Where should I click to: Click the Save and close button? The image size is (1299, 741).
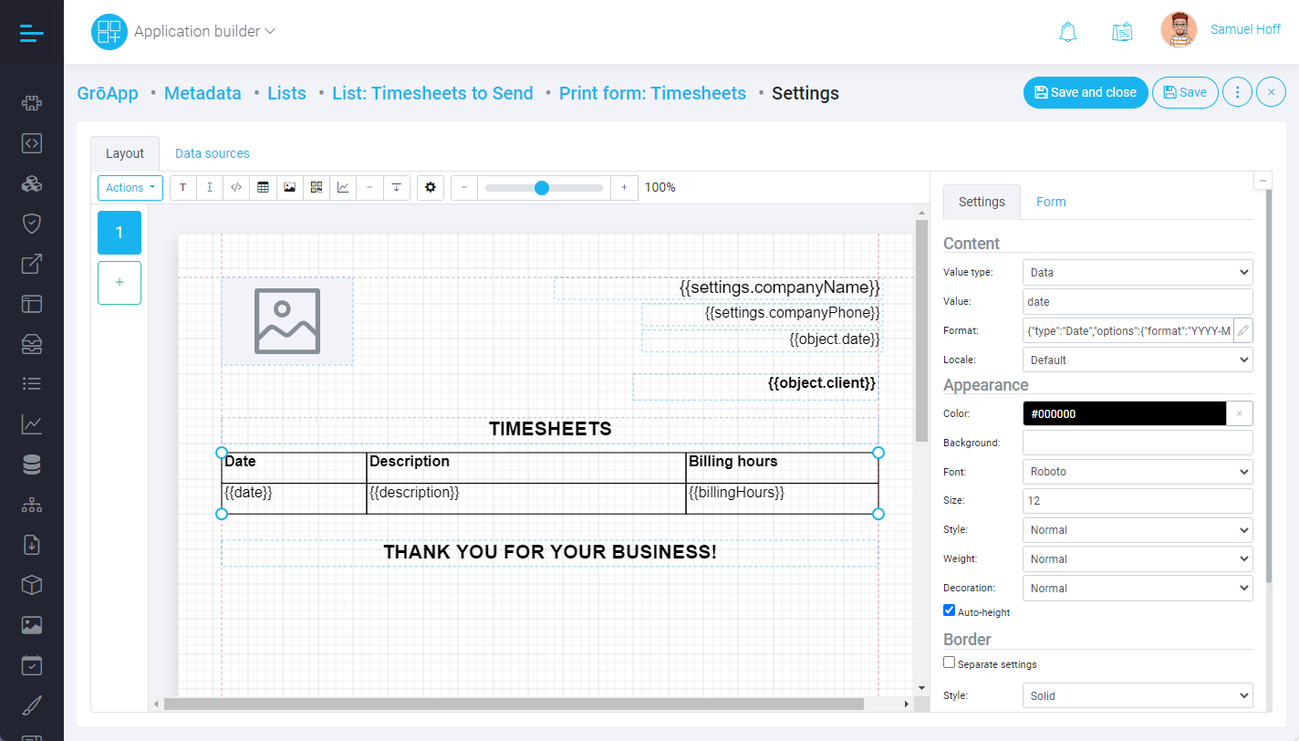click(x=1085, y=92)
